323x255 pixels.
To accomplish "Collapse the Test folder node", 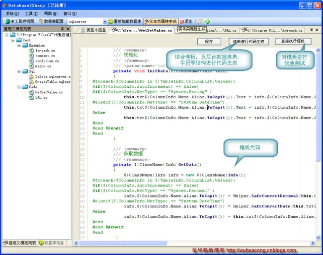I will [13, 40].
